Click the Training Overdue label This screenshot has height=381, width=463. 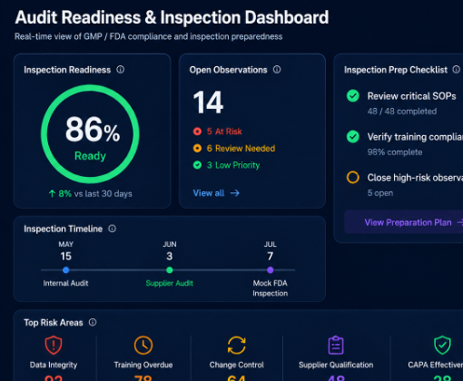143,365
